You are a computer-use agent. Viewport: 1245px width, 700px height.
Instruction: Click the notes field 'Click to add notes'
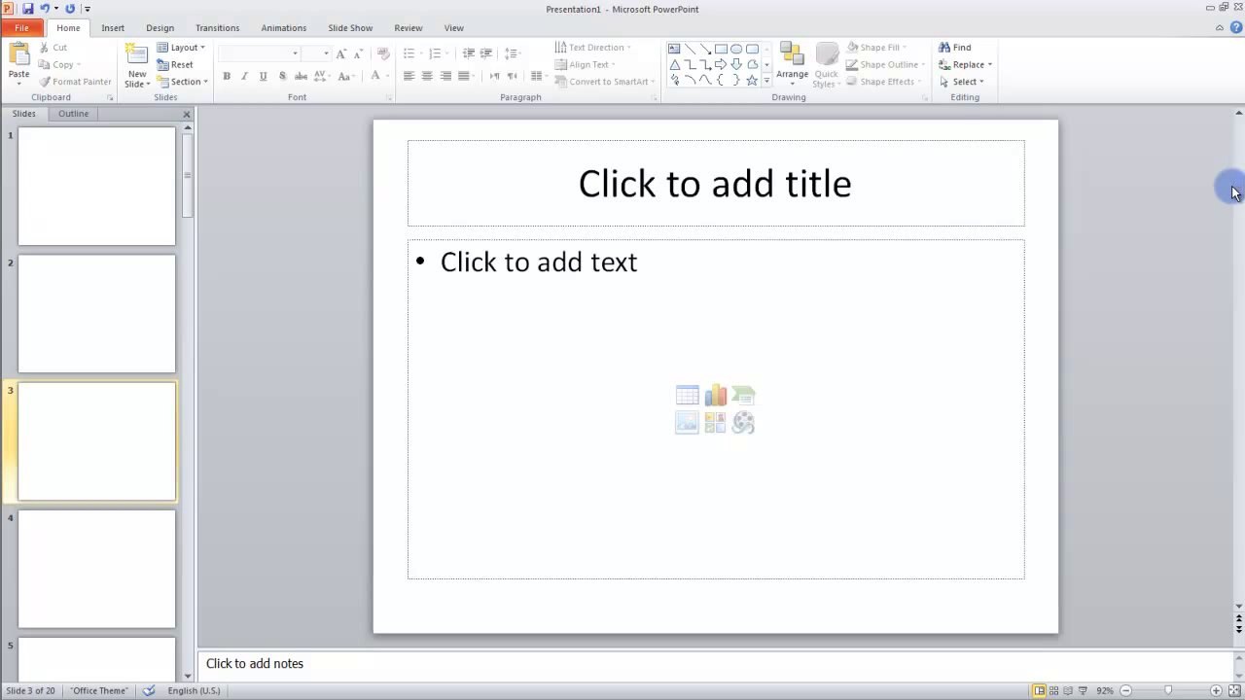tap(255, 663)
